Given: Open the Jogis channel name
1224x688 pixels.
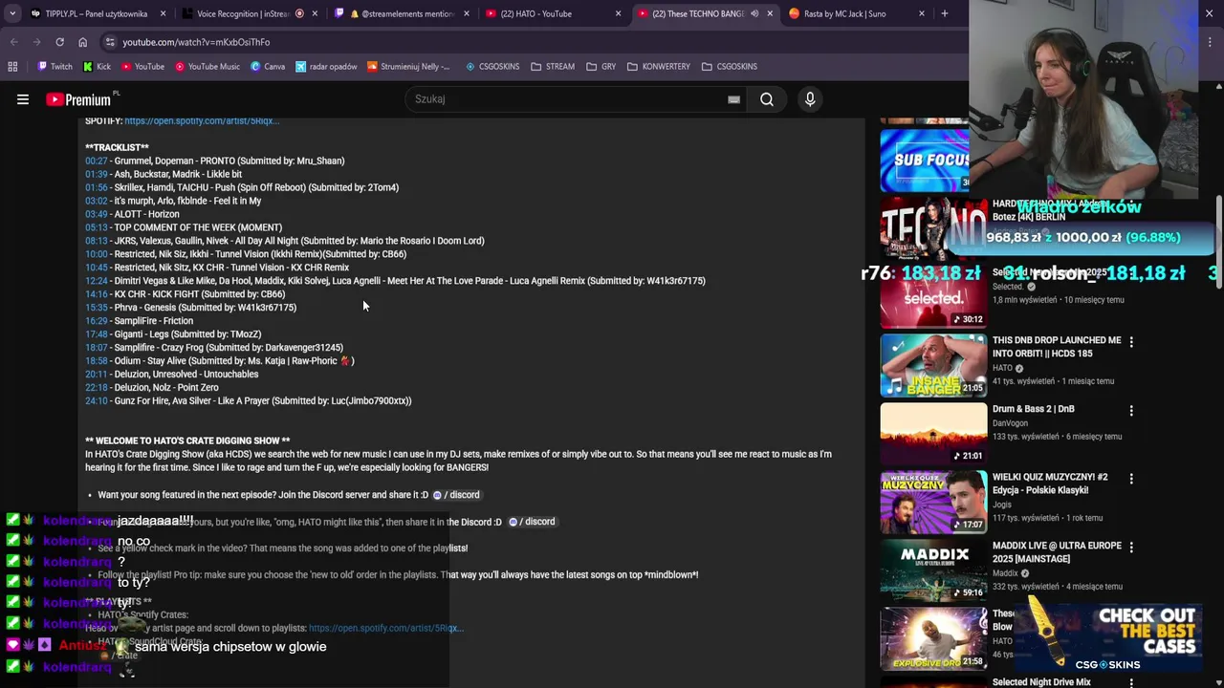Looking at the screenshot, I should (x=1003, y=505).
